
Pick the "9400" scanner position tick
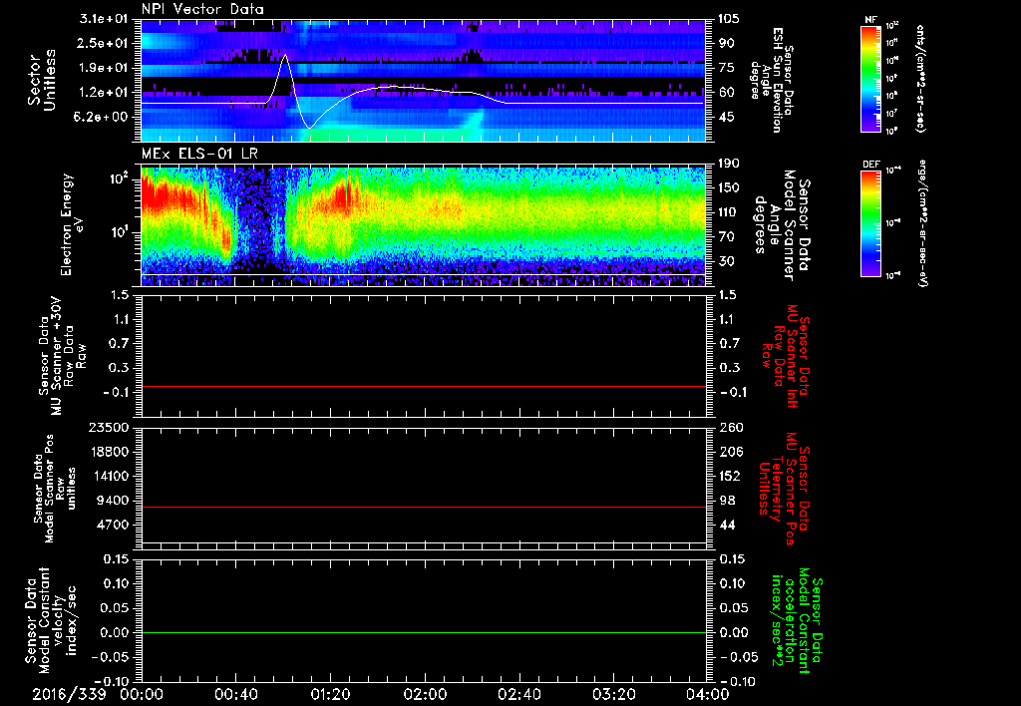click(114, 501)
